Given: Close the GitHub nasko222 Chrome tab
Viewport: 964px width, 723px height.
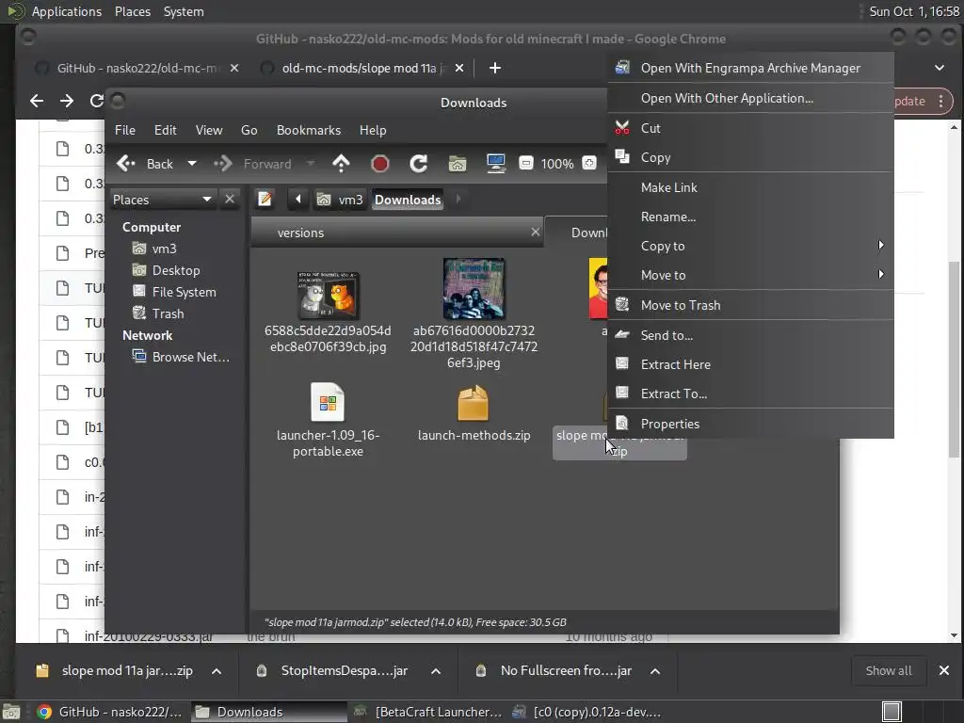Looking at the screenshot, I should tap(234, 68).
